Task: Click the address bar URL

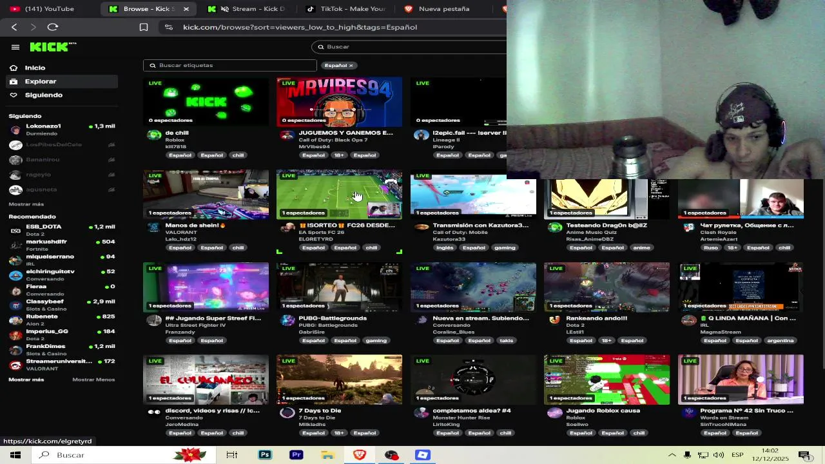Action: 300,27
